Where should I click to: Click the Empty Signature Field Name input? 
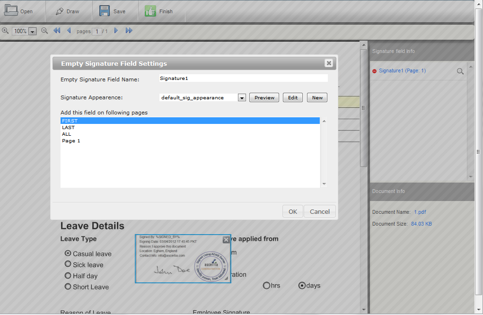243,79
